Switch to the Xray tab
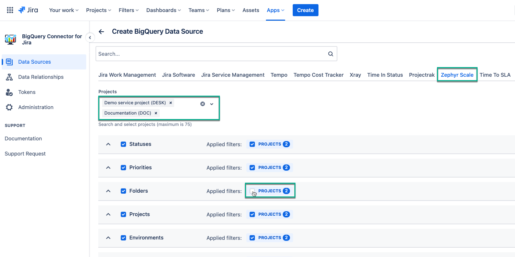The height and width of the screenshot is (257, 515). point(355,75)
